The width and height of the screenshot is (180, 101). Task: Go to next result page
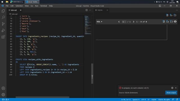click(134, 22)
